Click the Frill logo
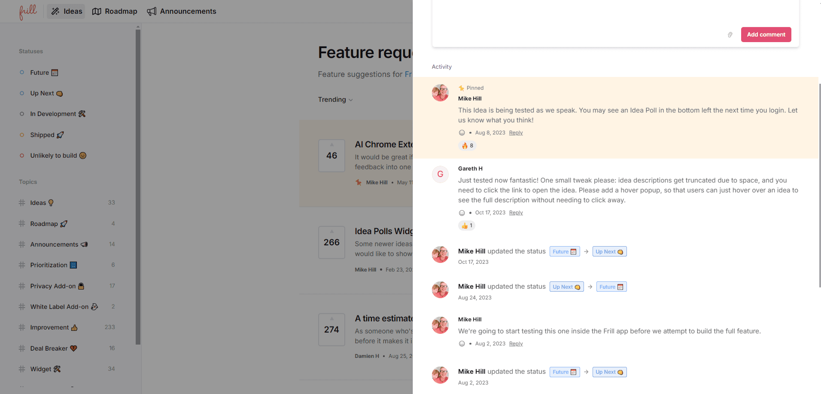 click(x=28, y=12)
